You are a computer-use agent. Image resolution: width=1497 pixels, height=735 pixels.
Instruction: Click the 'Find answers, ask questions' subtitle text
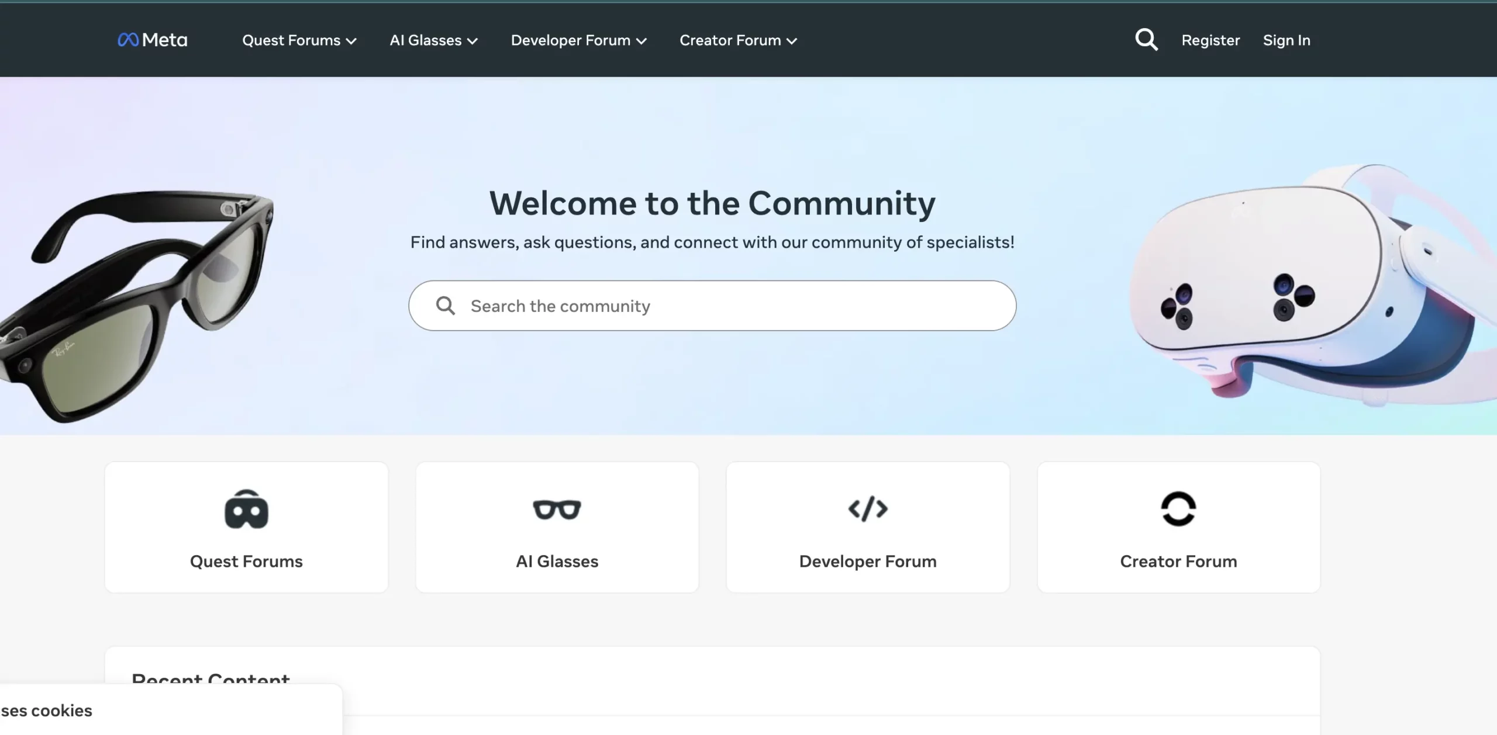712,242
